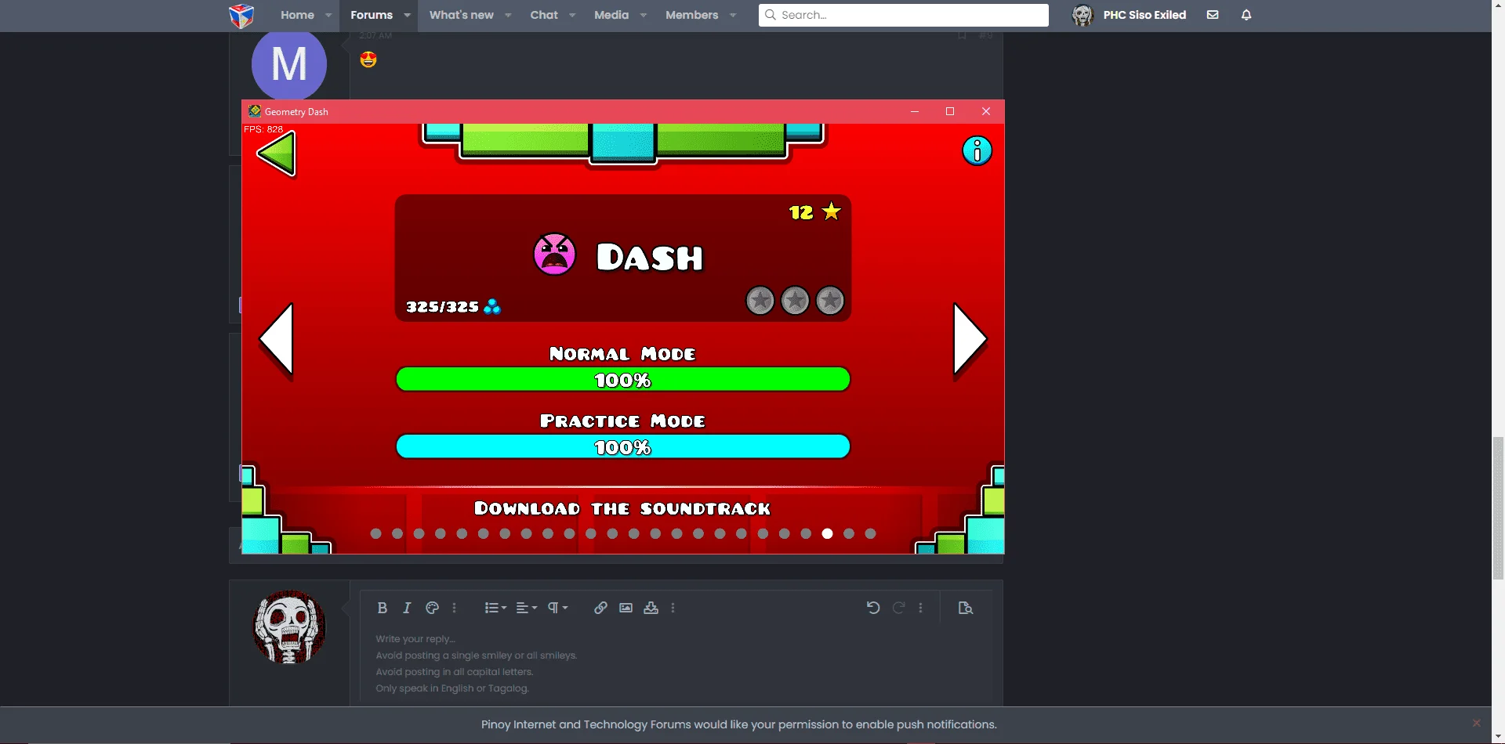
Task: Open the What's new menu item
Action: point(462,15)
